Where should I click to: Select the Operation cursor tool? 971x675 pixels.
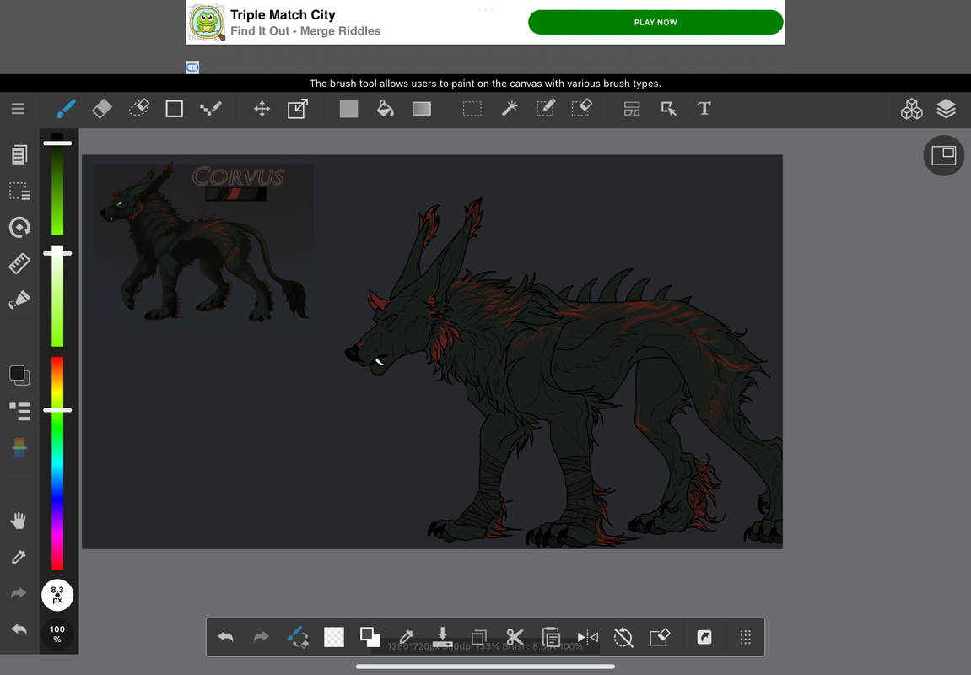[668, 109]
